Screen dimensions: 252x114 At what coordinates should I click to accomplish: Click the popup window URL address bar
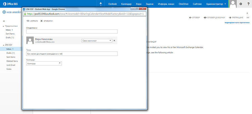pyautogui.click(x=85, y=14)
